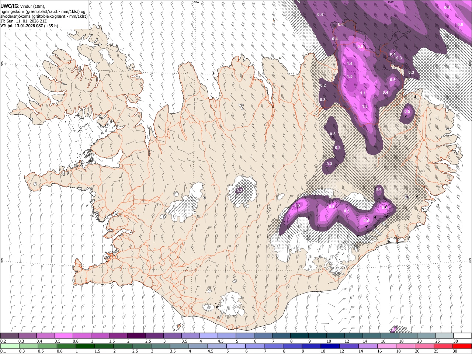
Task: Click the 1.4 precipitation value on the map
Action: (x=350, y=64)
